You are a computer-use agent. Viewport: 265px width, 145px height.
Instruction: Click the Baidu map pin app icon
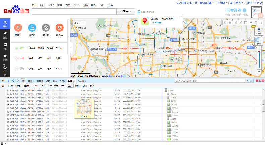click(145, 21)
